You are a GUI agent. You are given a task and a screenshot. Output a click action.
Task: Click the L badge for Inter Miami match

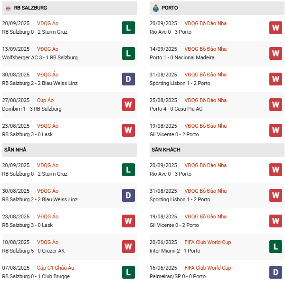coord(275,246)
